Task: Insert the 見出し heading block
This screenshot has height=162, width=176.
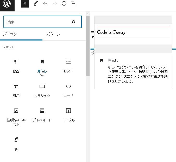Action: [x=42, y=66]
